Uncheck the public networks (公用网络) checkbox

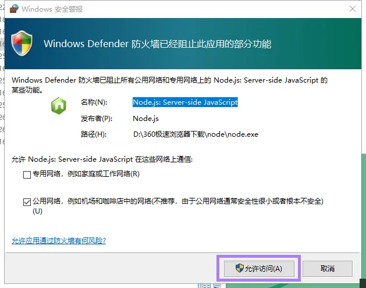(x=27, y=202)
